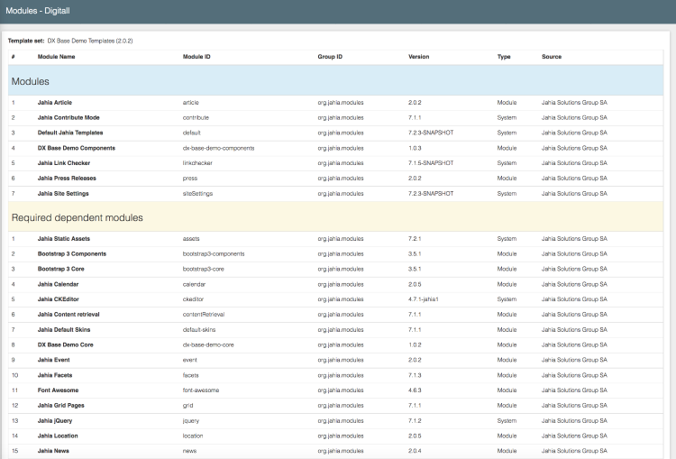Viewport: 676px width, 459px height.
Task: Click the location module ID
Action: (193, 436)
